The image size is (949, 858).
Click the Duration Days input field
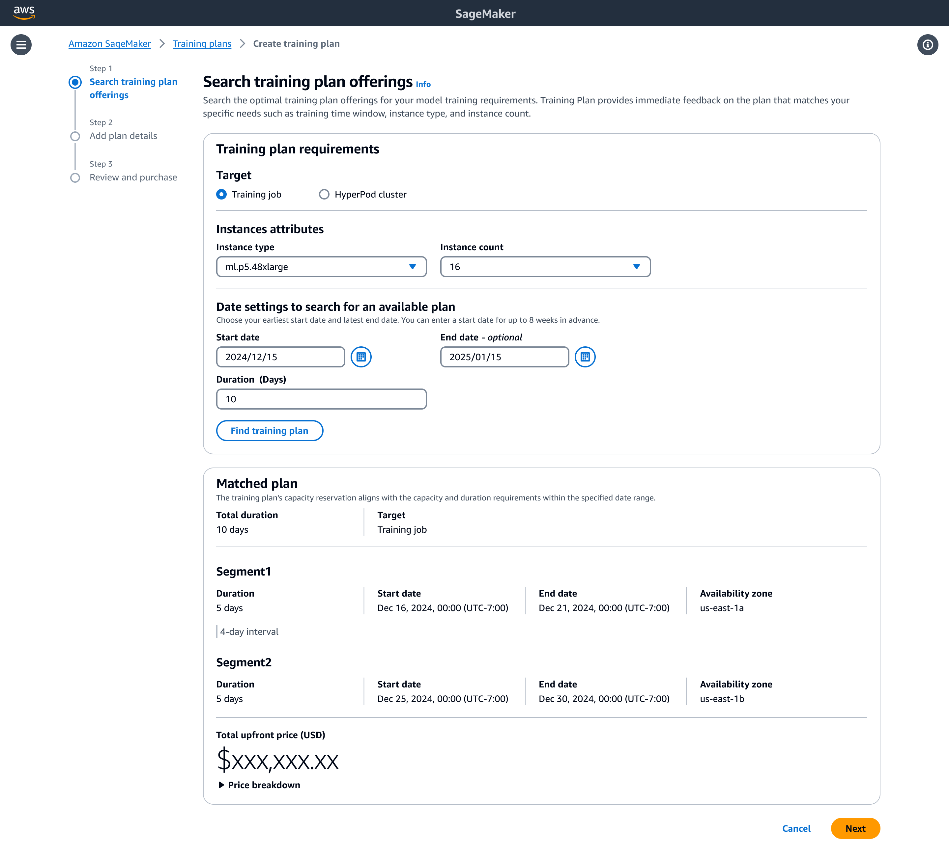coord(321,399)
